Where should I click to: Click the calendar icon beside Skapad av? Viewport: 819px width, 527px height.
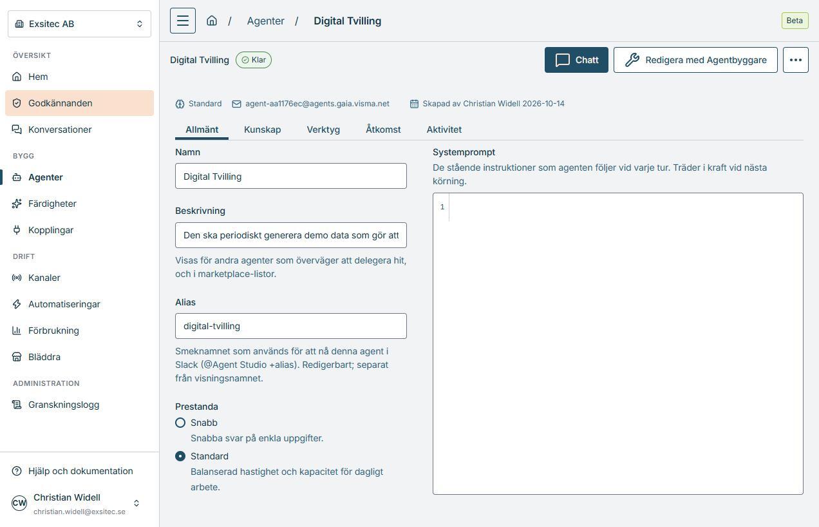point(414,104)
